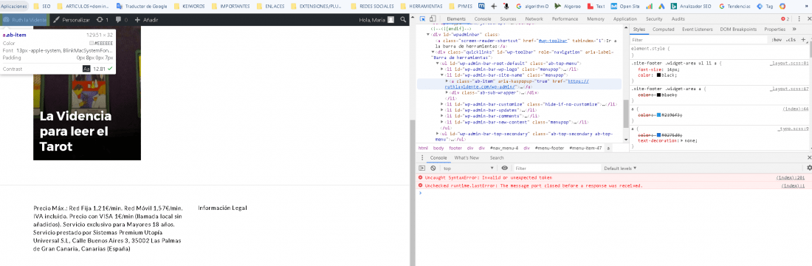Open the console context 'top' dropdown
This screenshot has width=812, height=266.
(x=469, y=168)
